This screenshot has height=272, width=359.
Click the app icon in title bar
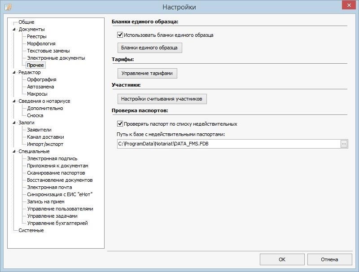[x=8, y=7]
